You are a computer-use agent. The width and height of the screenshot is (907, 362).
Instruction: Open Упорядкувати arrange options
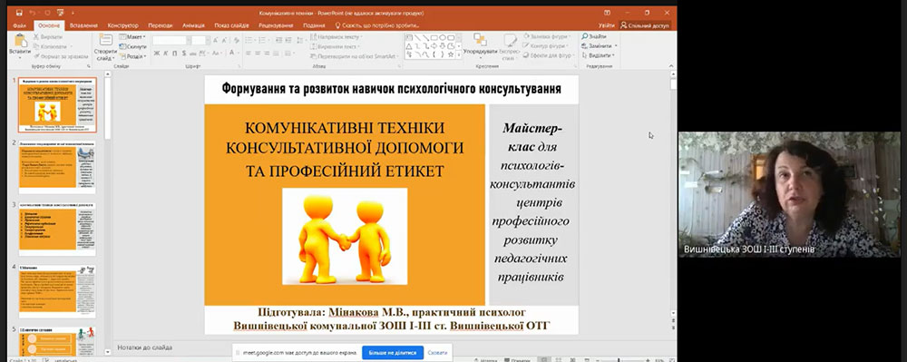coord(480,45)
